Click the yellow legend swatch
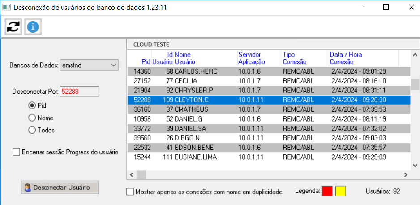This screenshot has height=205, width=420. (340, 191)
